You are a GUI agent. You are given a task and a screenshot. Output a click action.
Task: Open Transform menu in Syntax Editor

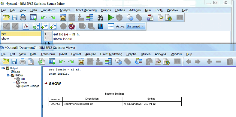tap(48, 10)
